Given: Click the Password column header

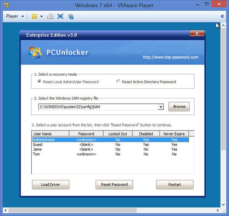Looking at the screenshot, I should click(x=86, y=134).
